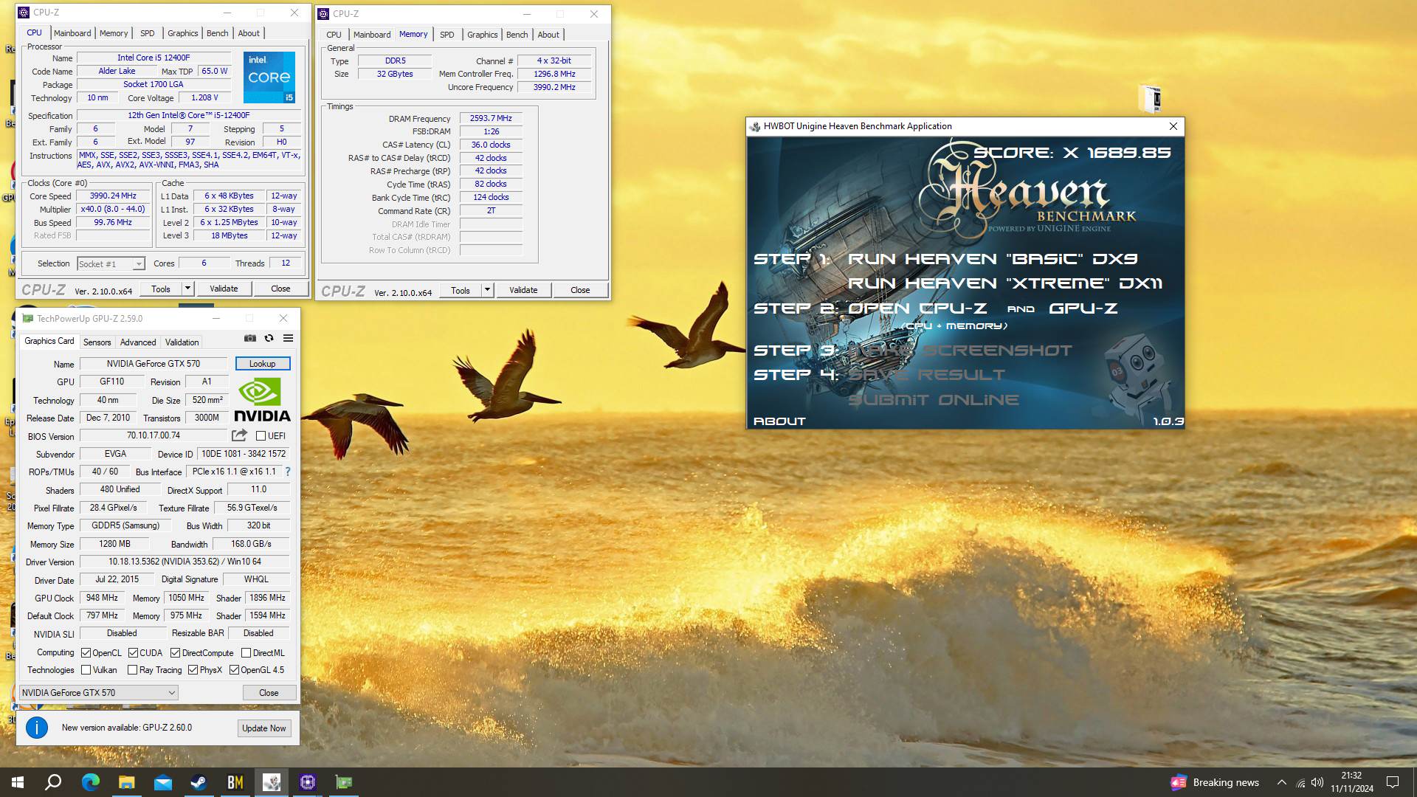Click Take Screenshot in HWBOT Heaven

coord(959,351)
